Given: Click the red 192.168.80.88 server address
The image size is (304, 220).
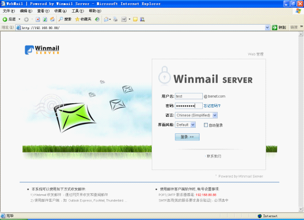Looking at the screenshot, I should (206, 195).
